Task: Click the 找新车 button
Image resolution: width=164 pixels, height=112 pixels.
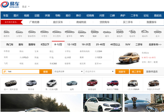Action: click(122, 72)
